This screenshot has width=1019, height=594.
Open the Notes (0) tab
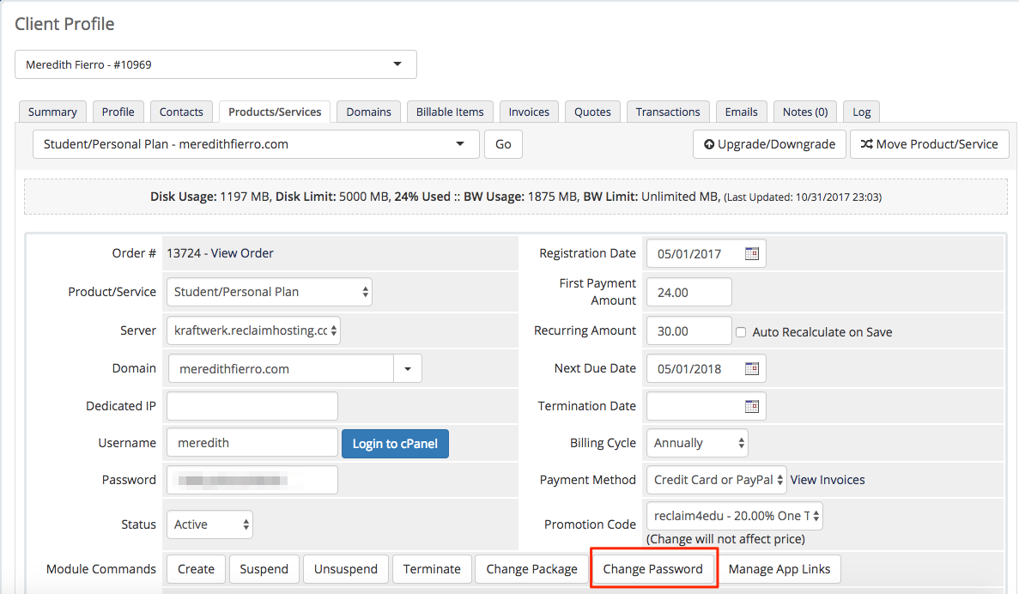(x=805, y=112)
